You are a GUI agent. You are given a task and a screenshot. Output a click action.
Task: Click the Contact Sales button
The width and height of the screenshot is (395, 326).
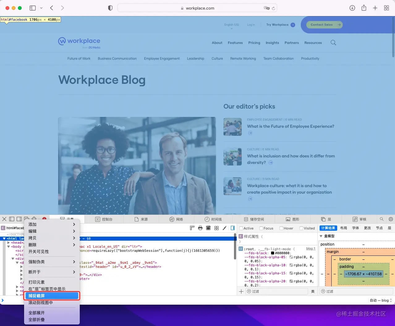click(x=325, y=25)
